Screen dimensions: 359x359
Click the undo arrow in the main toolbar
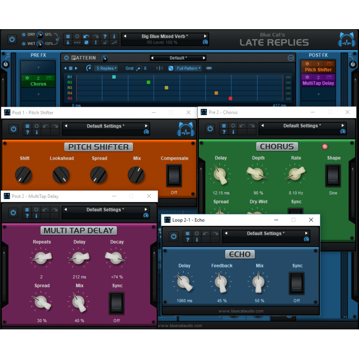86,36
